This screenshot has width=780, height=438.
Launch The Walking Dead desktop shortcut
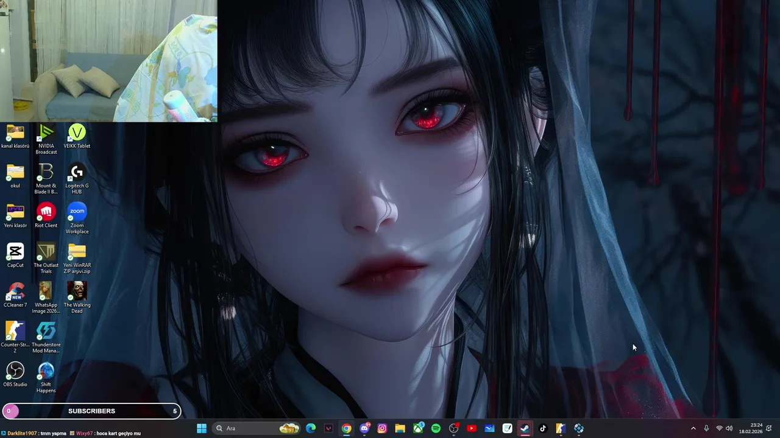point(77,298)
